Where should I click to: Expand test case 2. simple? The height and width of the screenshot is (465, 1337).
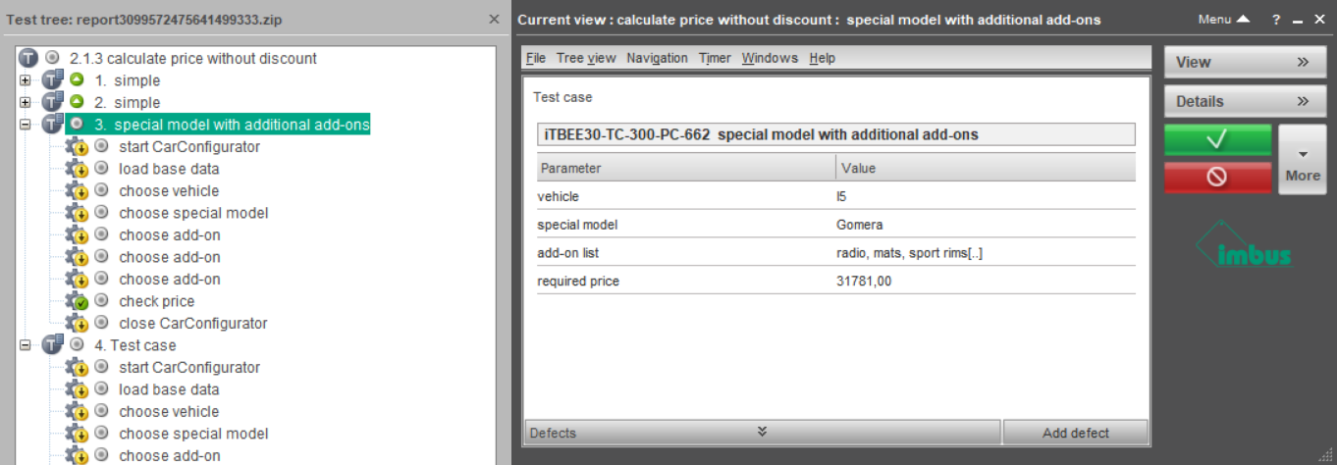(x=25, y=102)
